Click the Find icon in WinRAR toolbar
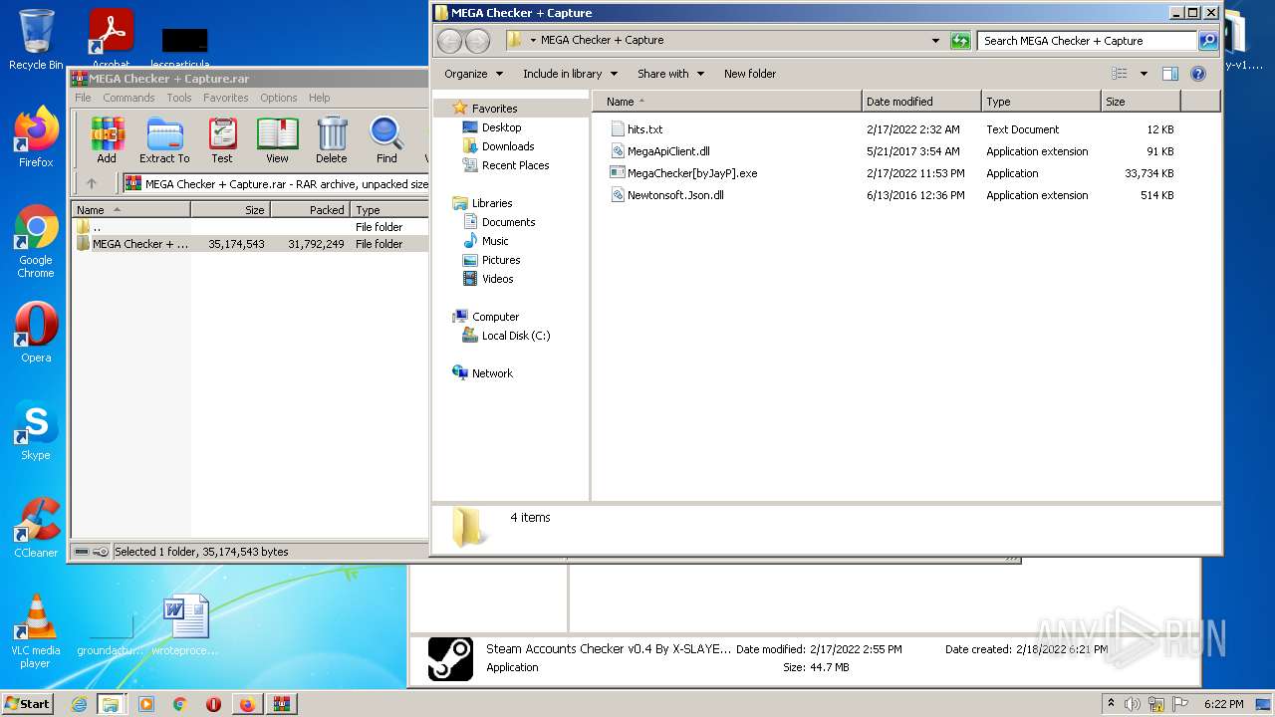The image size is (1275, 717). click(x=386, y=140)
